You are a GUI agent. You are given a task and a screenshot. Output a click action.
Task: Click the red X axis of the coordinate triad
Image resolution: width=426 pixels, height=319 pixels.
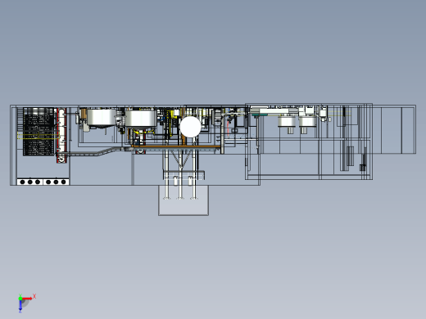tap(27, 299)
